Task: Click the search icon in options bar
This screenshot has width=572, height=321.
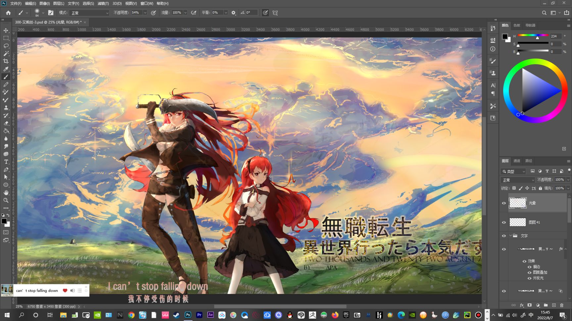Action: click(x=544, y=13)
